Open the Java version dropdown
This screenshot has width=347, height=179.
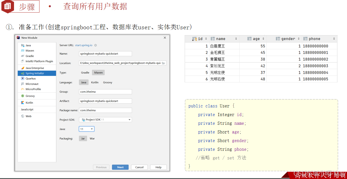[87, 129]
